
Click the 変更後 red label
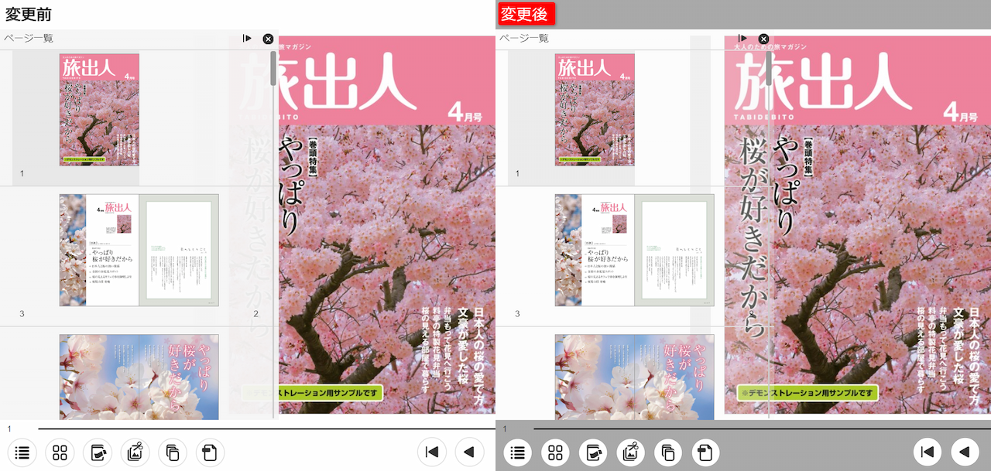tap(526, 14)
